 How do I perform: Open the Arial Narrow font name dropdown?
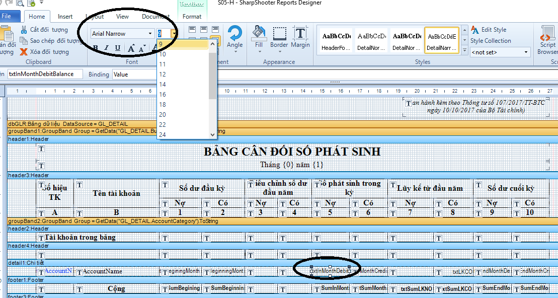click(150, 33)
